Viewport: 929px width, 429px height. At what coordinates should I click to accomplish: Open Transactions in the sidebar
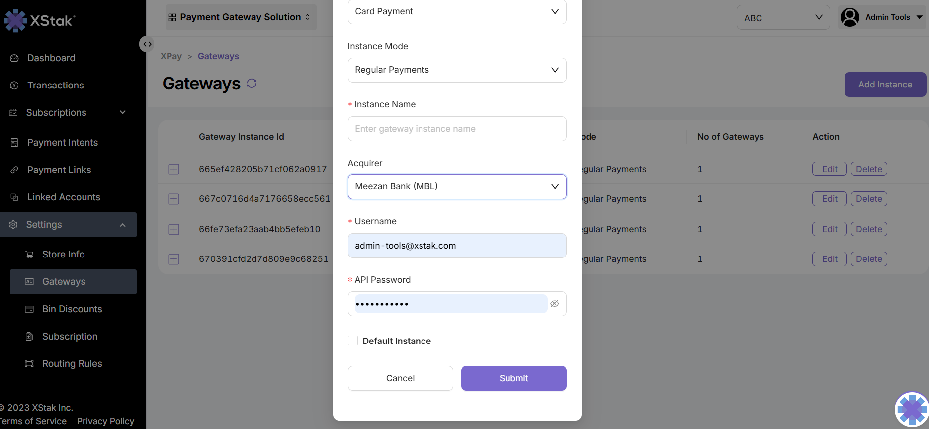click(x=55, y=86)
